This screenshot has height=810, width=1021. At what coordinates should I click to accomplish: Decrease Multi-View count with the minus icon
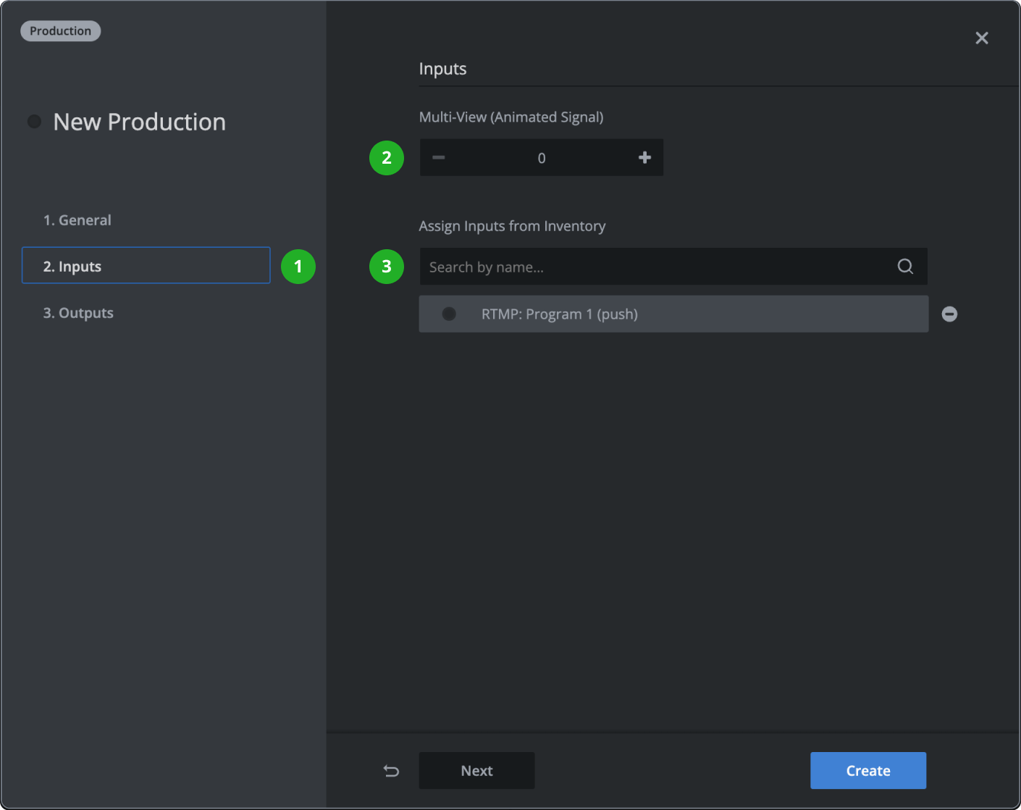tap(439, 157)
